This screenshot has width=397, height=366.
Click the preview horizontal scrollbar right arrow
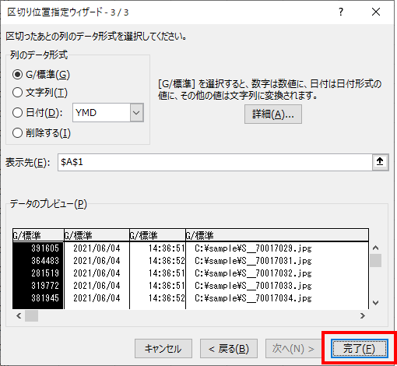pyautogui.click(x=363, y=316)
